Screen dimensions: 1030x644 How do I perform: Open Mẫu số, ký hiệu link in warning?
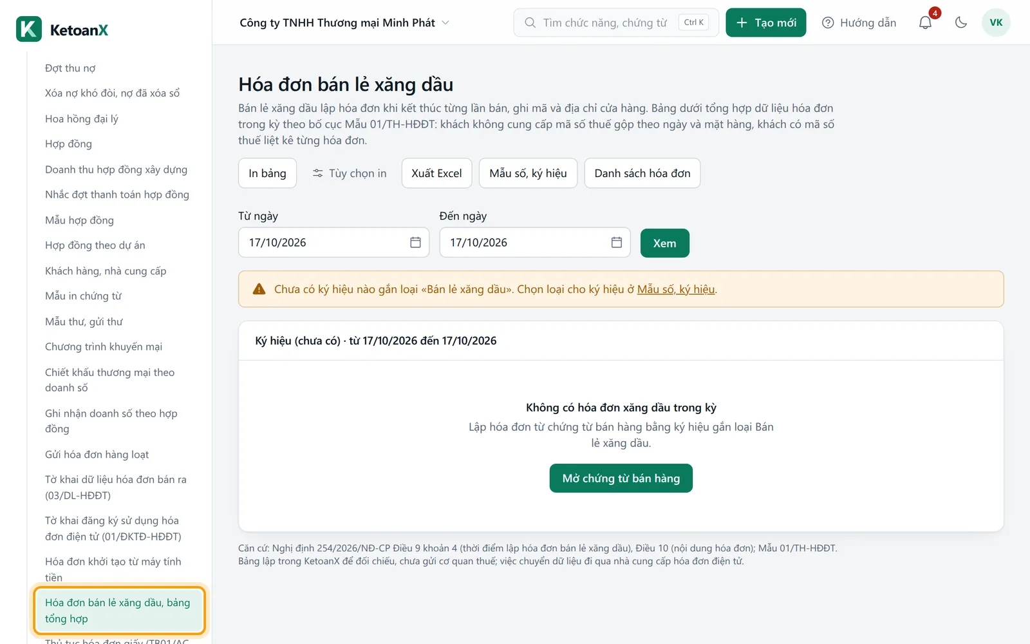pyautogui.click(x=675, y=289)
